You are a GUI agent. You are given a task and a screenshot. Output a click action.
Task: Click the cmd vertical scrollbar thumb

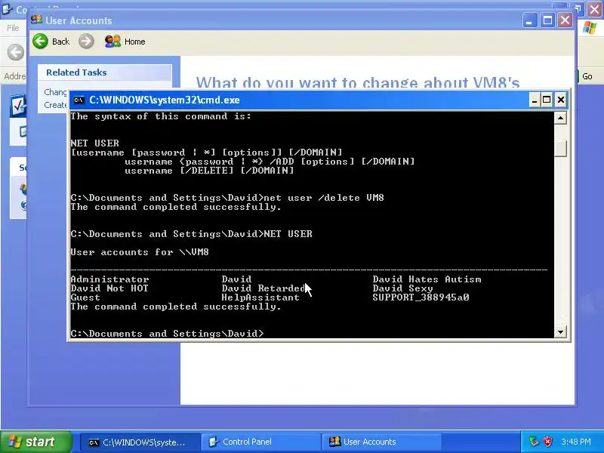(x=560, y=148)
